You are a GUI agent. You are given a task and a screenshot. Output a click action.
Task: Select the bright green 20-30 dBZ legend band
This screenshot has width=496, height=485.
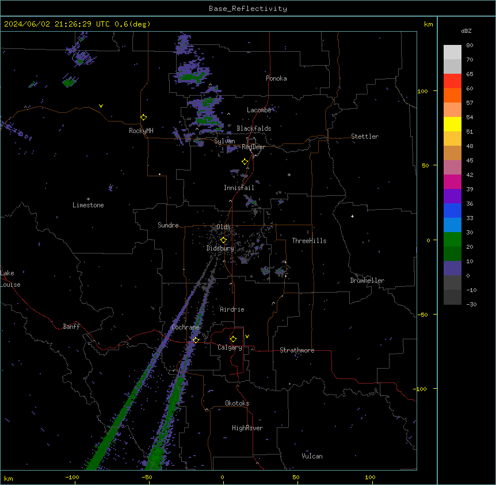[x=452, y=240]
